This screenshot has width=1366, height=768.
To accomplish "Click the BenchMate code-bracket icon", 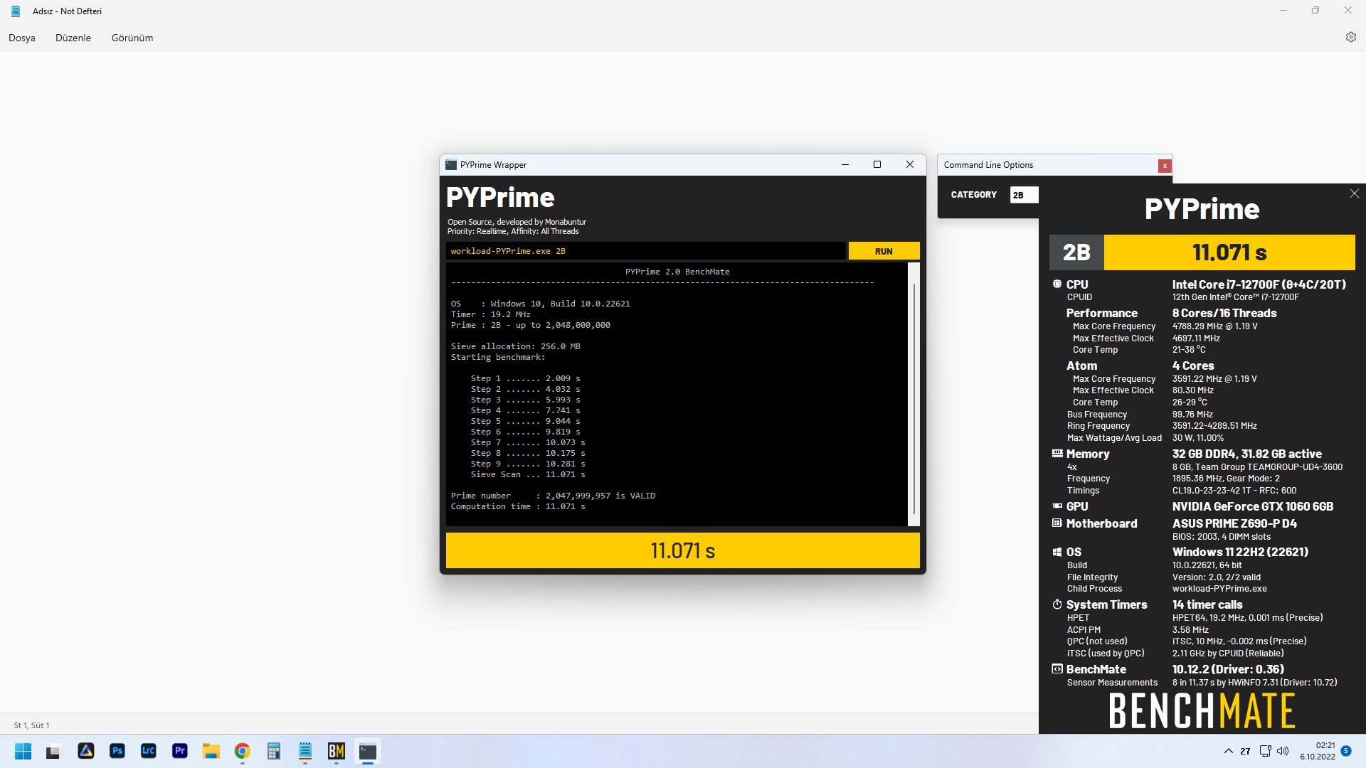I will [1057, 668].
